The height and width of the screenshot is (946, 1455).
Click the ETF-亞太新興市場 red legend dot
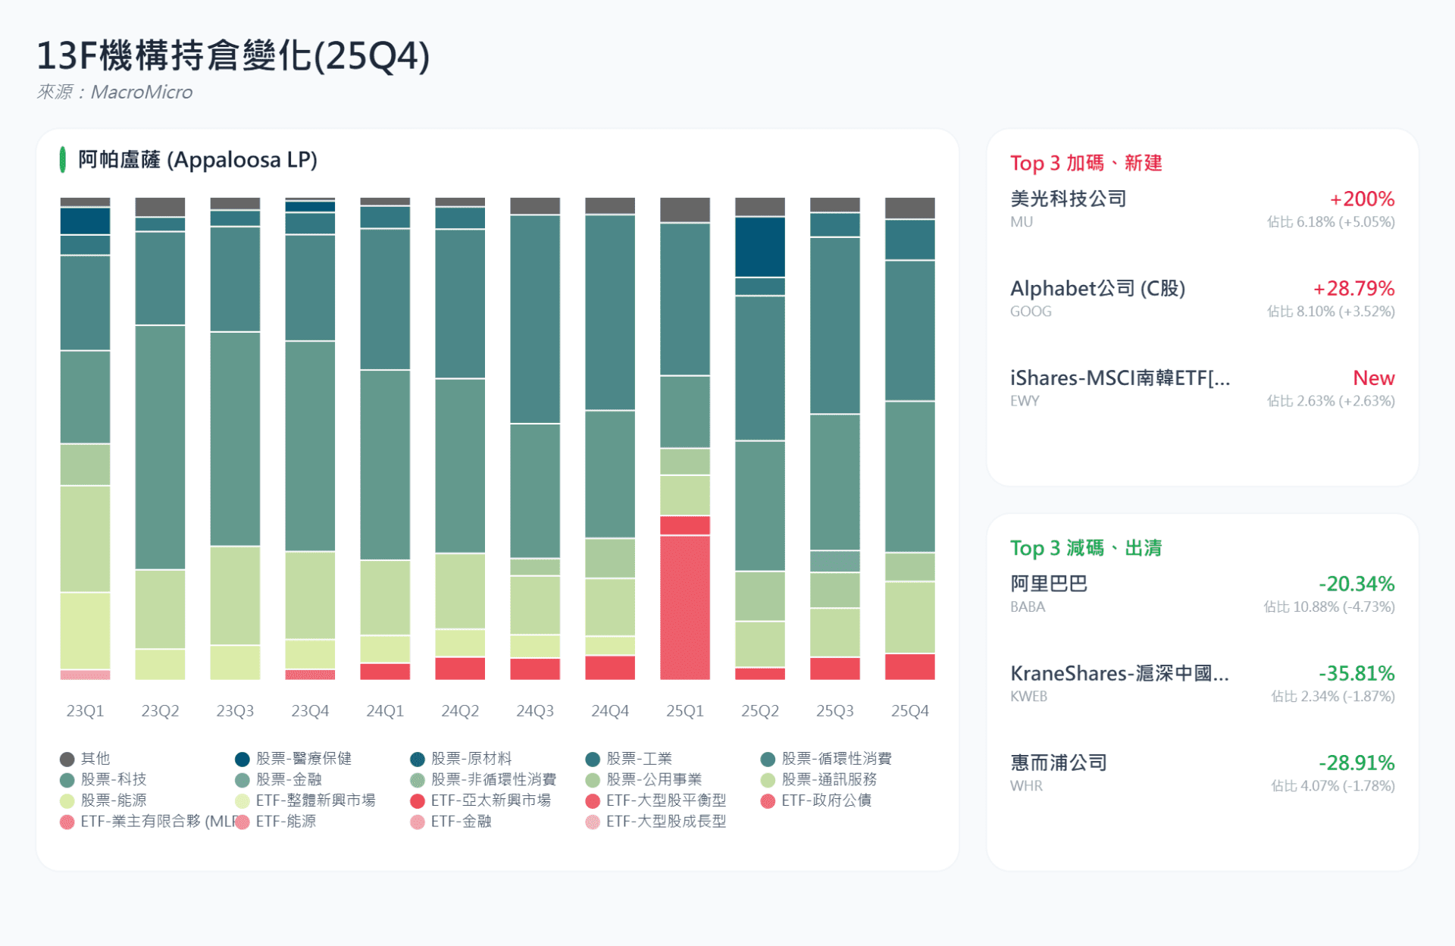(x=418, y=800)
